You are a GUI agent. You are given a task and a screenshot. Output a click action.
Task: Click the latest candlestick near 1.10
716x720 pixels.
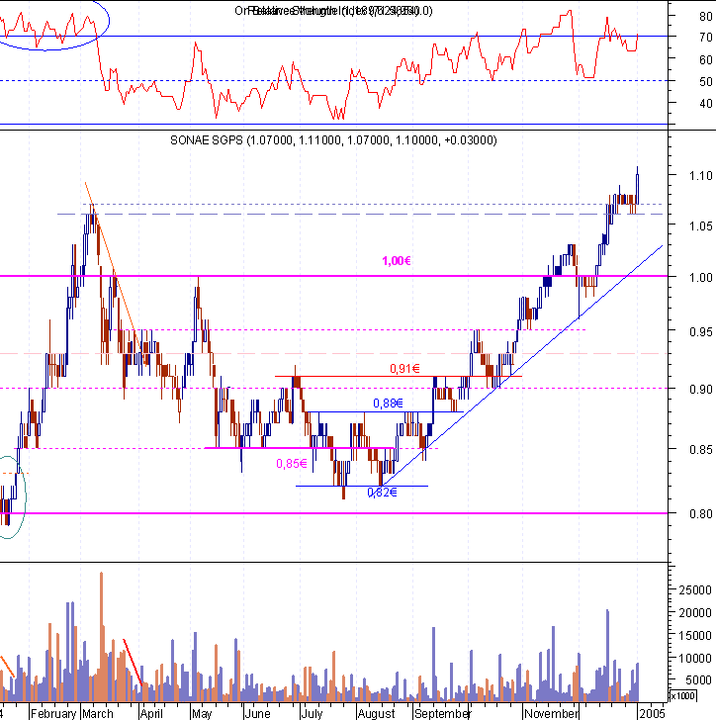pyautogui.click(x=638, y=186)
